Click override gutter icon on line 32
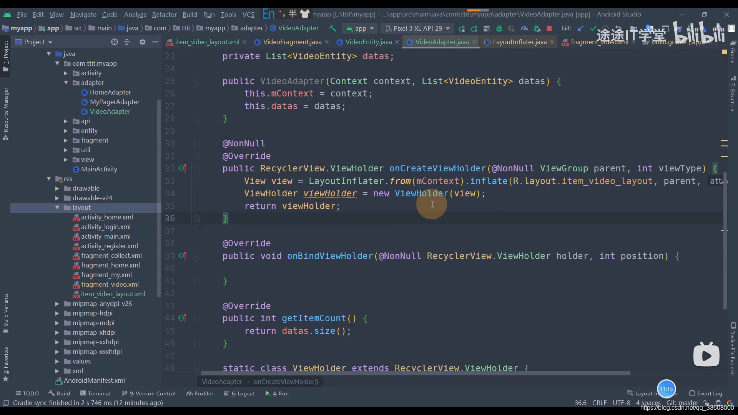 click(183, 168)
